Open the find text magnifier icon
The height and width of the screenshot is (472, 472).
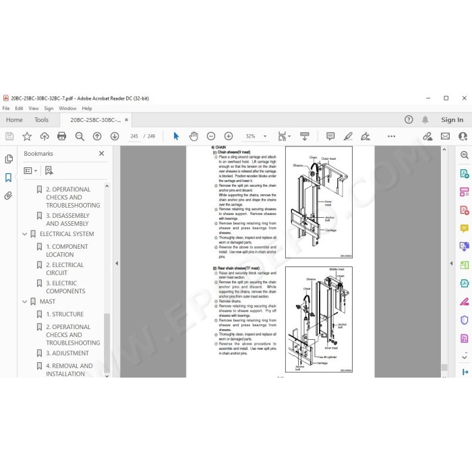point(80,136)
